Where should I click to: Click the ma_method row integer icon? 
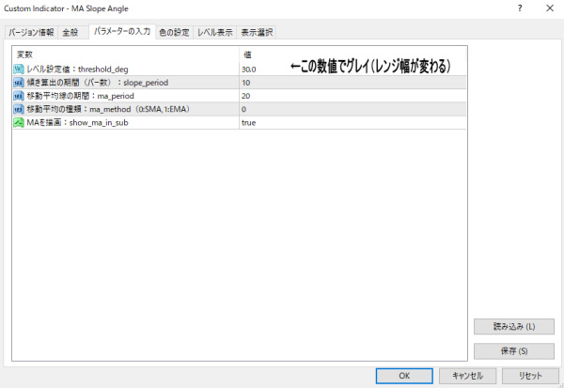19,109
